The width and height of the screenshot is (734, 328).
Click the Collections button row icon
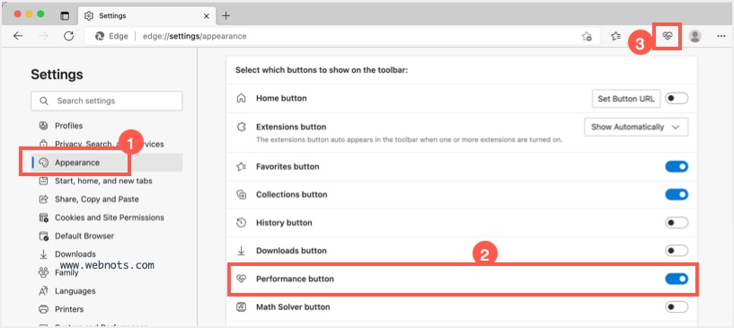pyautogui.click(x=241, y=194)
